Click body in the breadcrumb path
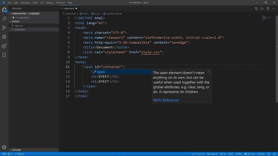The height and width of the screenshot is (156, 278). pyautogui.click(x=97, y=13)
